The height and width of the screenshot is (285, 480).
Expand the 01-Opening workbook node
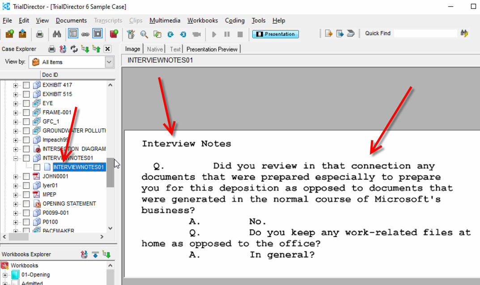coord(5,275)
